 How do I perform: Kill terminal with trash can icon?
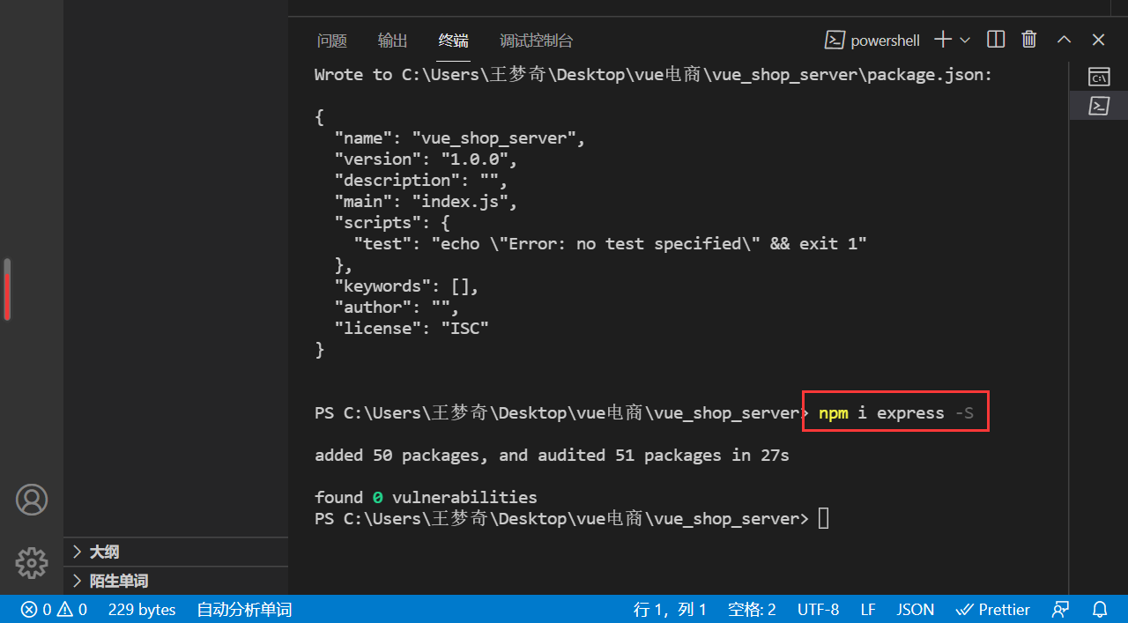click(1028, 40)
